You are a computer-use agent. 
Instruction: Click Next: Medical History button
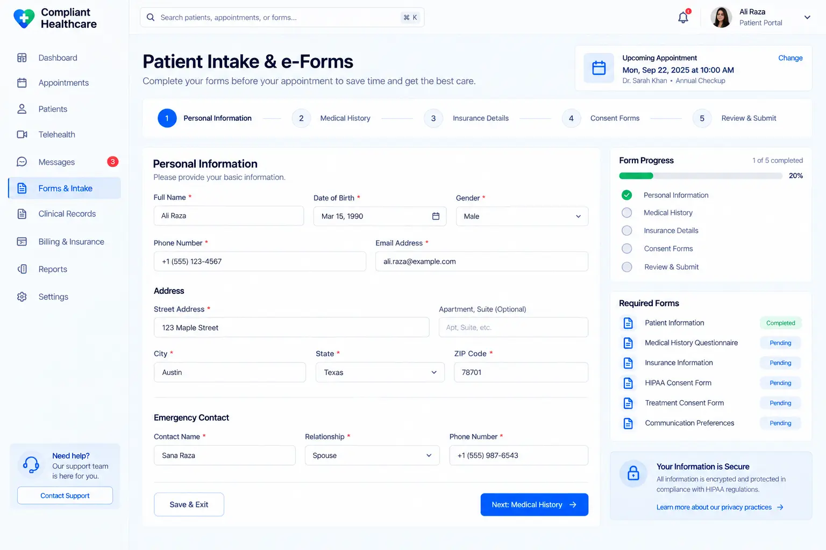point(534,504)
